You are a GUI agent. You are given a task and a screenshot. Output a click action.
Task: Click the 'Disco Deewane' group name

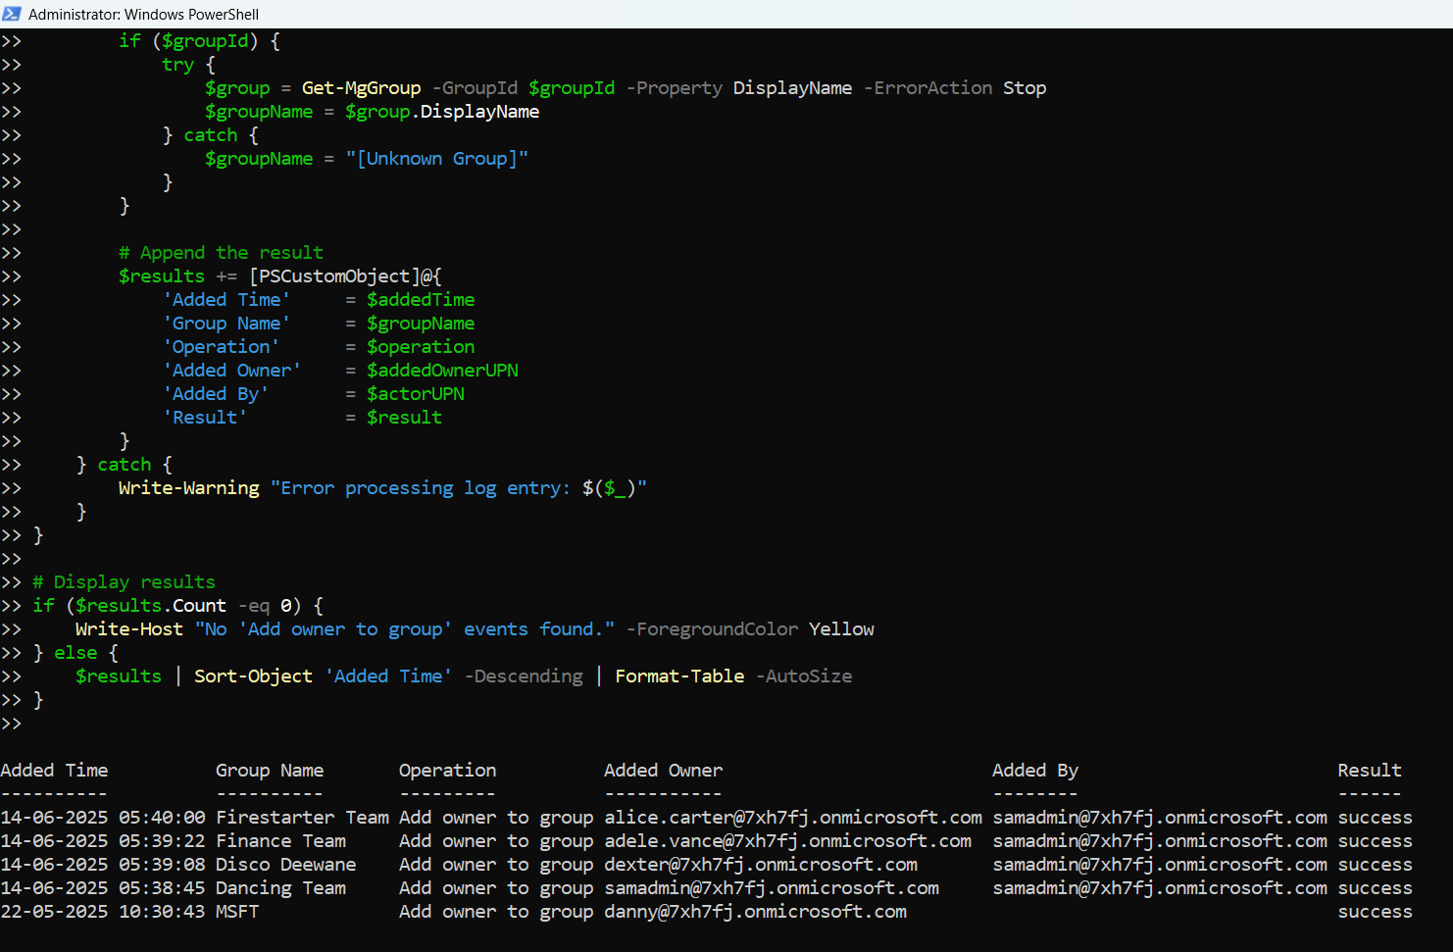click(285, 865)
